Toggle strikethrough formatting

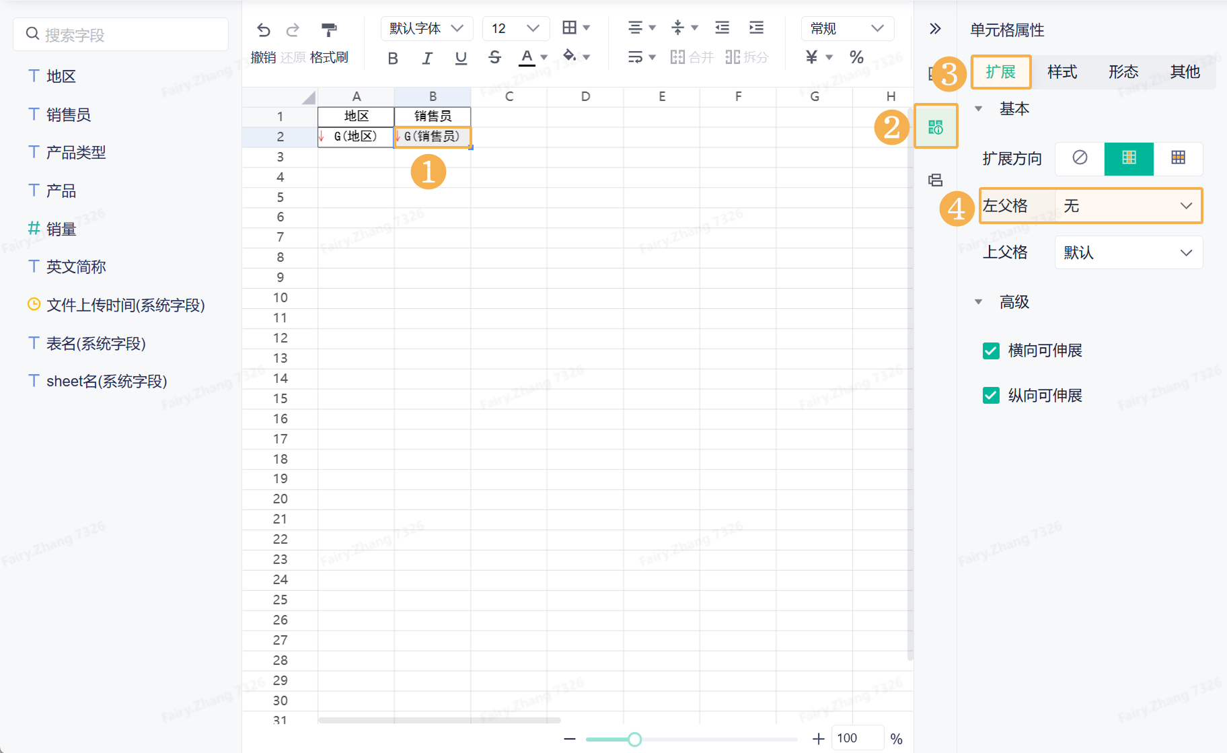pyautogui.click(x=494, y=58)
